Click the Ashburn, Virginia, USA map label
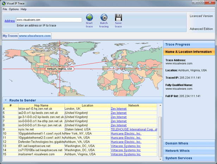This screenshot has height=164, width=217. [x=59, y=69]
